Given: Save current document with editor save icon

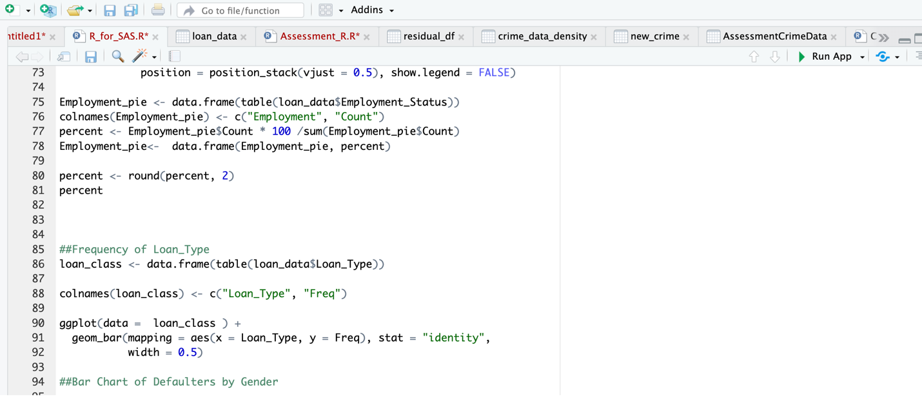Looking at the screenshot, I should [91, 57].
